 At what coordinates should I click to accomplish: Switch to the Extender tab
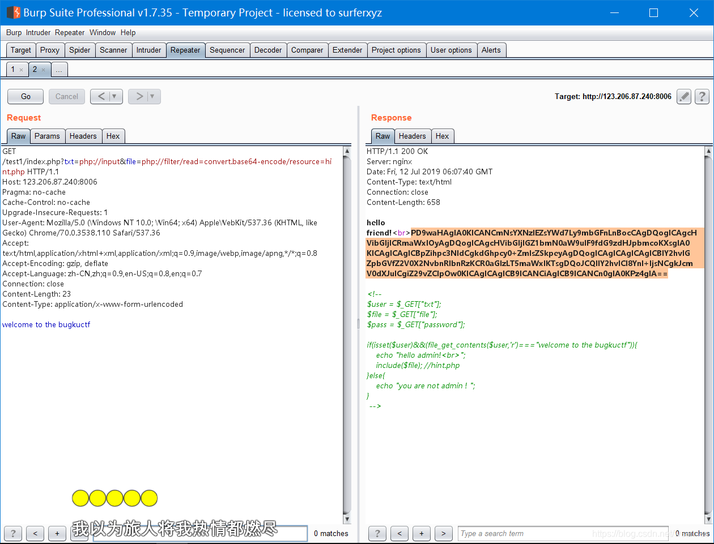[347, 50]
